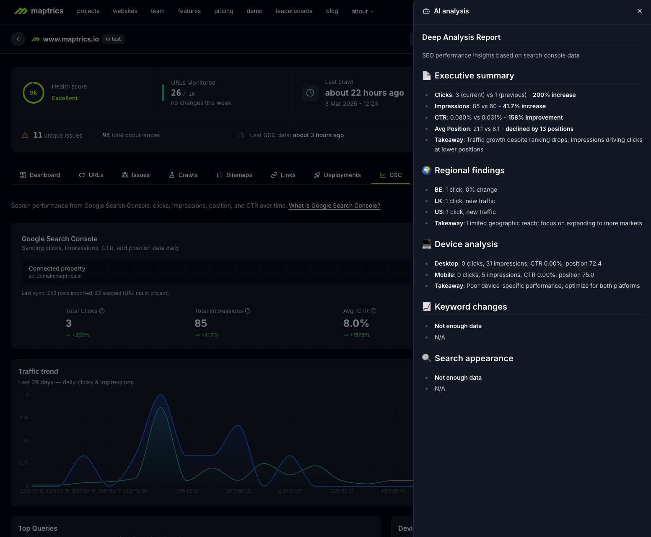Click the health score 96 circle
Image resolution: width=651 pixels, height=537 pixels.
(34, 93)
